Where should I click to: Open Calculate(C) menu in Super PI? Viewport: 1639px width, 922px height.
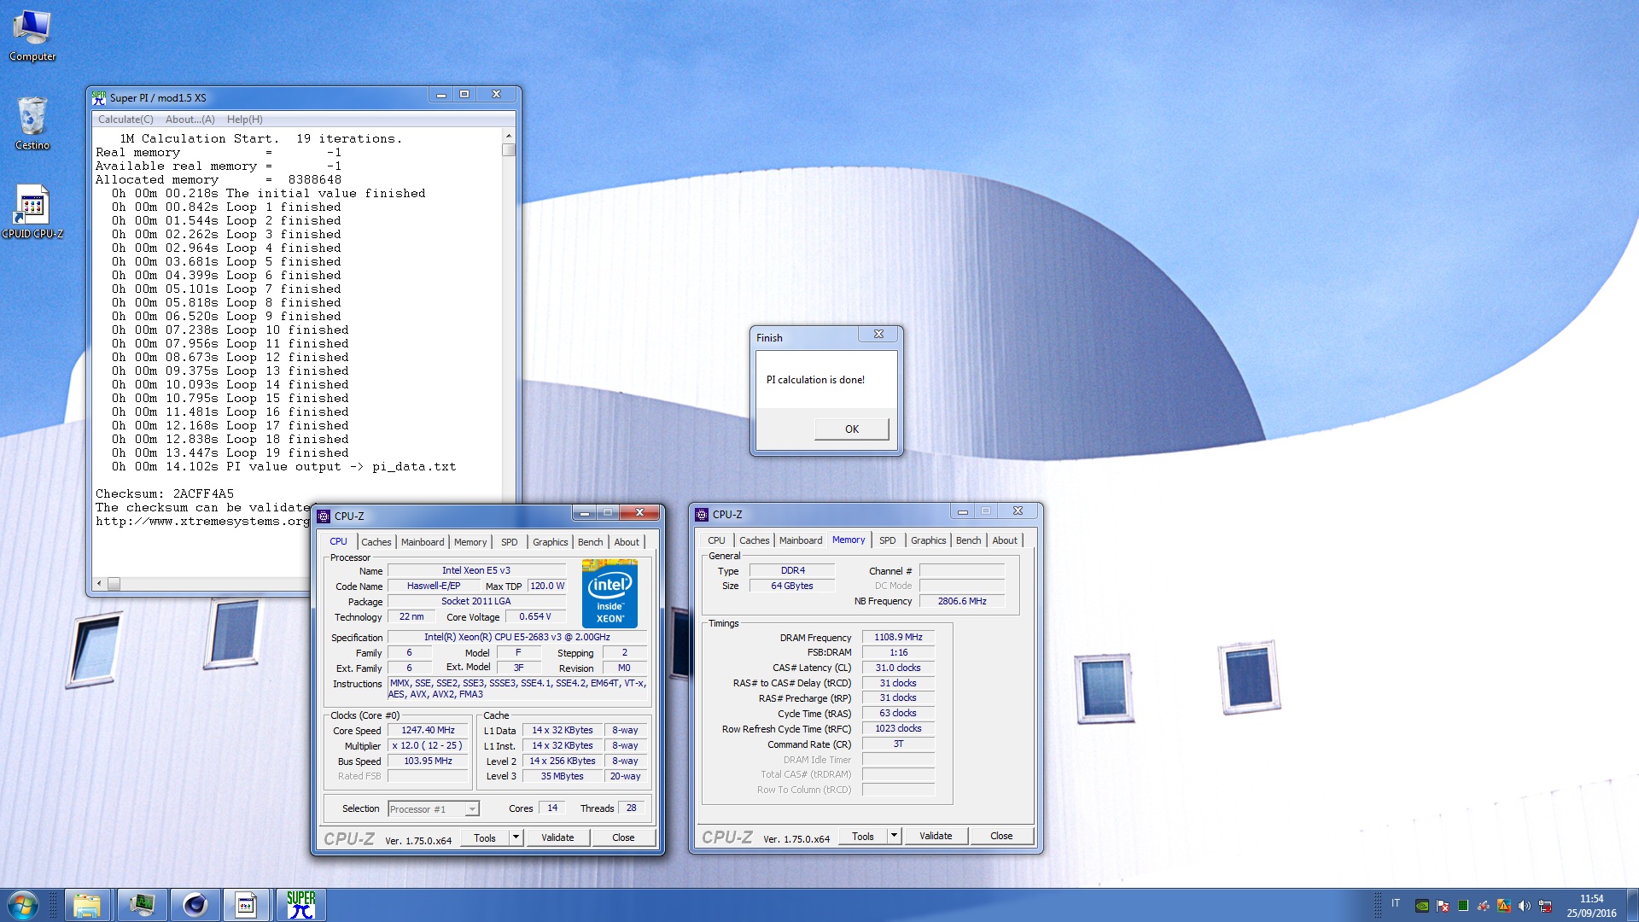[125, 120]
